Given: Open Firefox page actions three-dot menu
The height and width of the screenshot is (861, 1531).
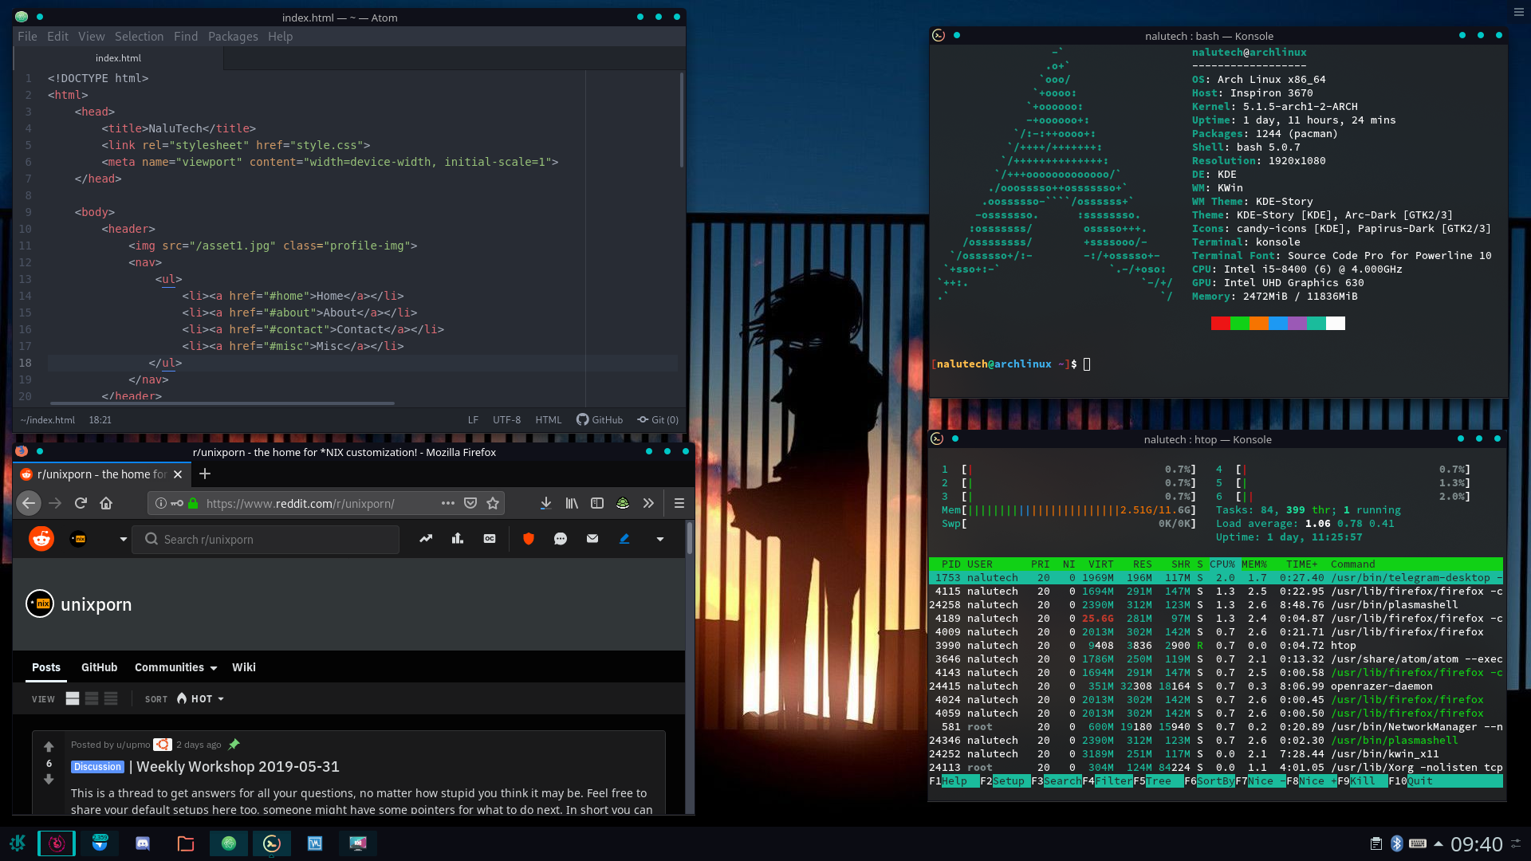Looking at the screenshot, I should point(448,503).
